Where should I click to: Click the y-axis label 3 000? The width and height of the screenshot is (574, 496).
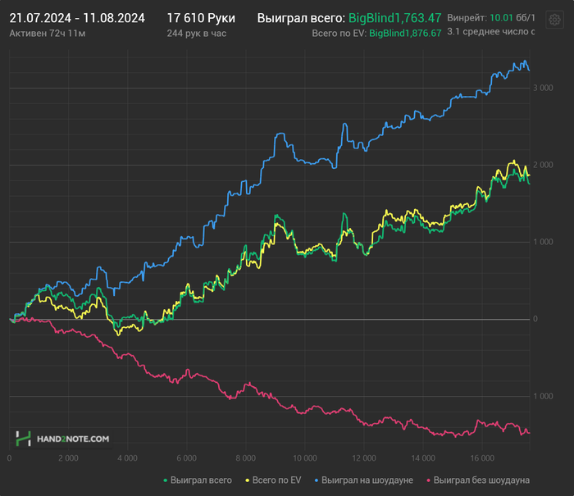click(x=543, y=88)
